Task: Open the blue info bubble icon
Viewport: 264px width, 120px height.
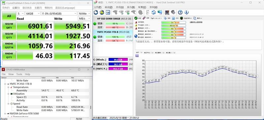Action: [x=186, y=12]
